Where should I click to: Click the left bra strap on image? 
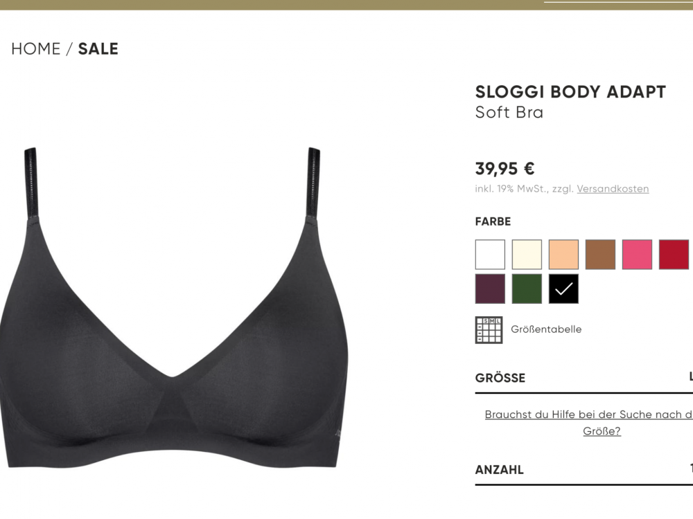click(31, 183)
